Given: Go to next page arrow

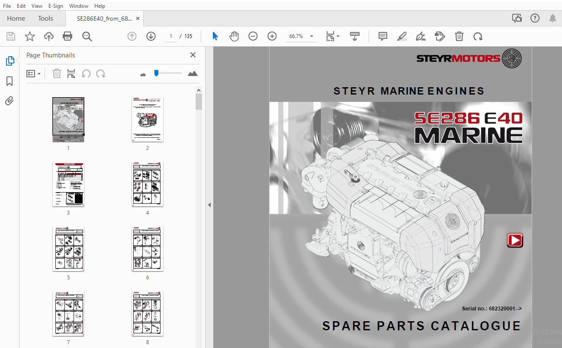Looking at the screenshot, I should (x=151, y=37).
